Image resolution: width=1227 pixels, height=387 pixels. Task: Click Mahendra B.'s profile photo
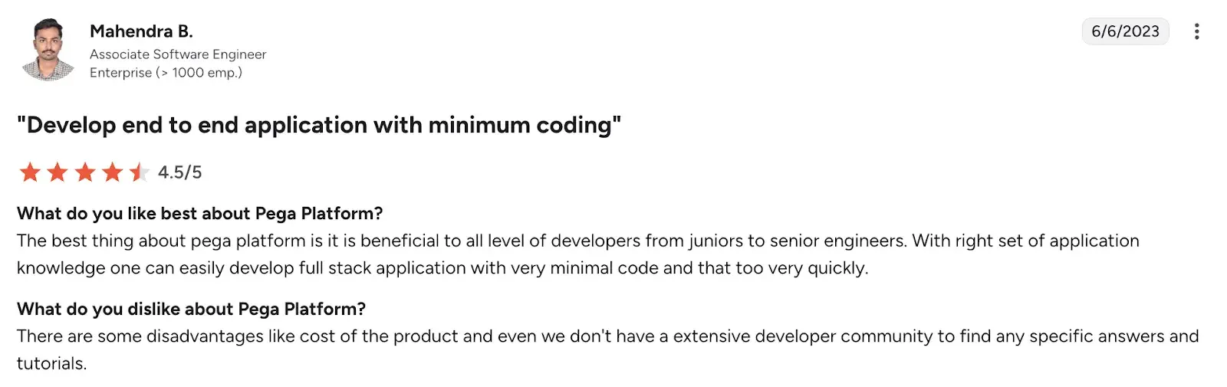[x=48, y=50]
